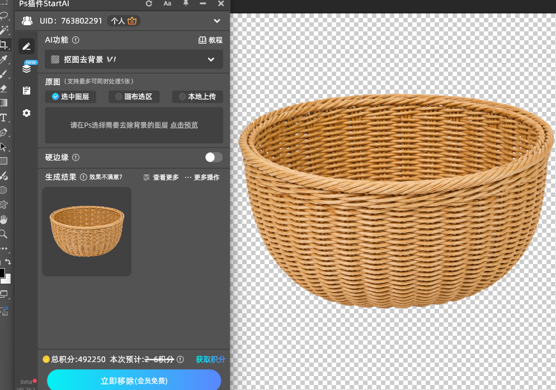This screenshot has height=390, width=556.
Task: Toggle the 硬边缘 hard edge switch
Action: pyautogui.click(x=214, y=157)
